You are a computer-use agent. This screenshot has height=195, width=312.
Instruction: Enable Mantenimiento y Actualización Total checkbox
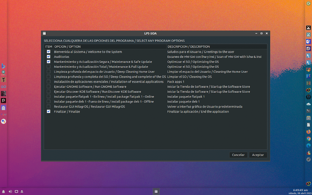point(49,67)
